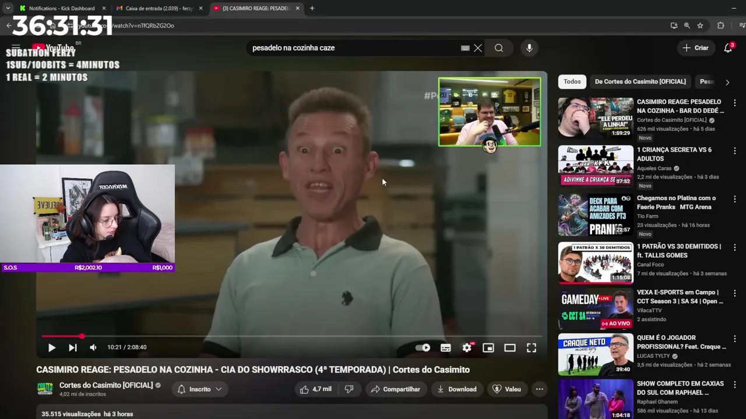Open menu for VEXA E-SPORTS live video
This screenshot has height=419, width=746.
pos(735,293)
